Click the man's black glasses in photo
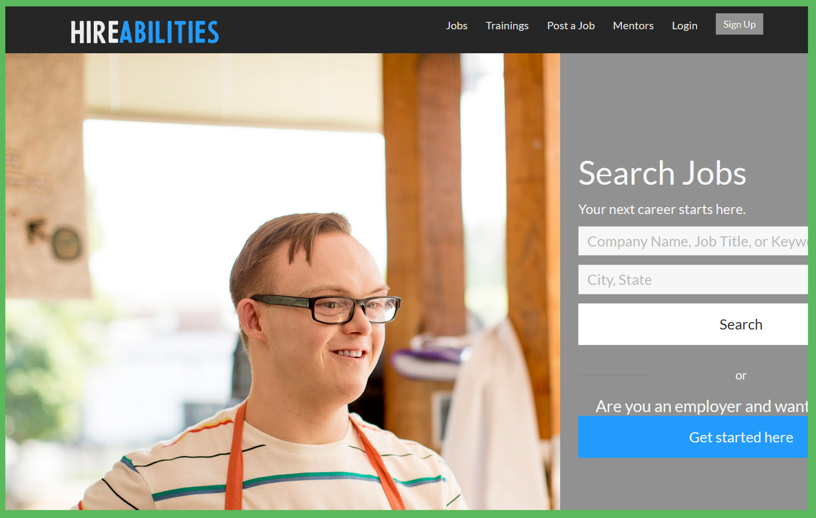 coord(326,308)
